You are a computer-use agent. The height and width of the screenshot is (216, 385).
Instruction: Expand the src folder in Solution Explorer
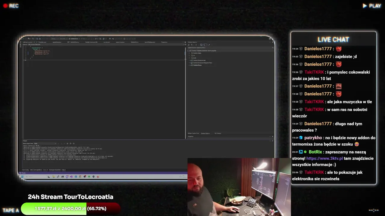click(x=189, y=55)
